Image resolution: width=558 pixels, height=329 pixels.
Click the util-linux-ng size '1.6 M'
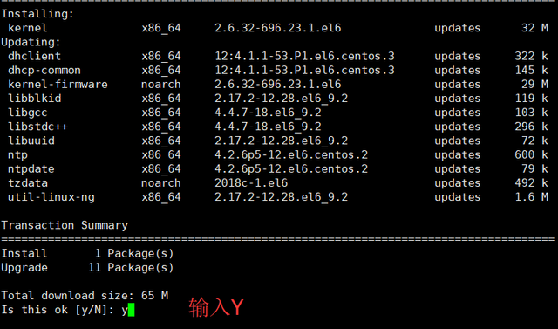pos(531,197)
